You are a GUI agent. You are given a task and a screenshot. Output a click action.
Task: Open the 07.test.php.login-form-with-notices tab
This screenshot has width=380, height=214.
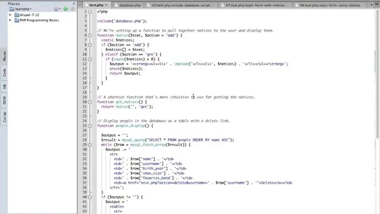(255, 5)
